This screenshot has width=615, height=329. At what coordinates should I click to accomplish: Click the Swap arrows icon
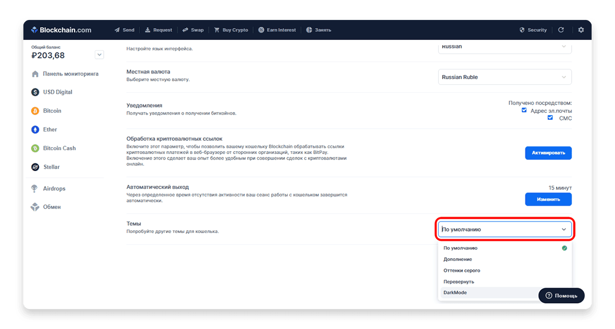coord(185,30)
